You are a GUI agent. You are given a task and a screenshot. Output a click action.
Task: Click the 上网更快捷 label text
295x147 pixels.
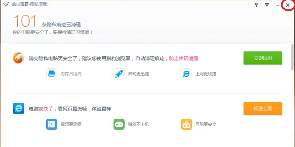click(206, 74)
